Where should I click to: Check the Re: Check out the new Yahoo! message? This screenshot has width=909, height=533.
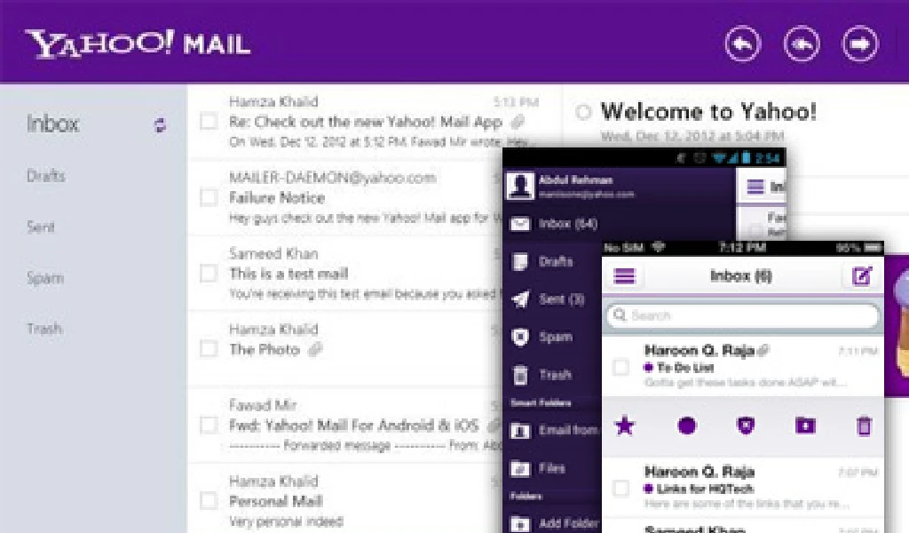click(209, 122)
